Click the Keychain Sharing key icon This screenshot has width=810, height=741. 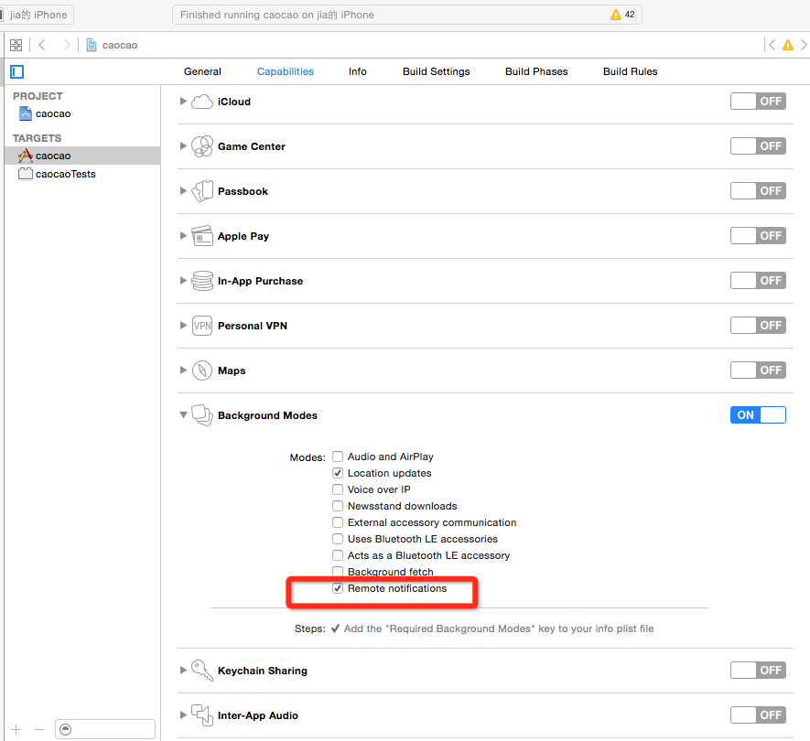pyautogui.click(x=202, y=671)
